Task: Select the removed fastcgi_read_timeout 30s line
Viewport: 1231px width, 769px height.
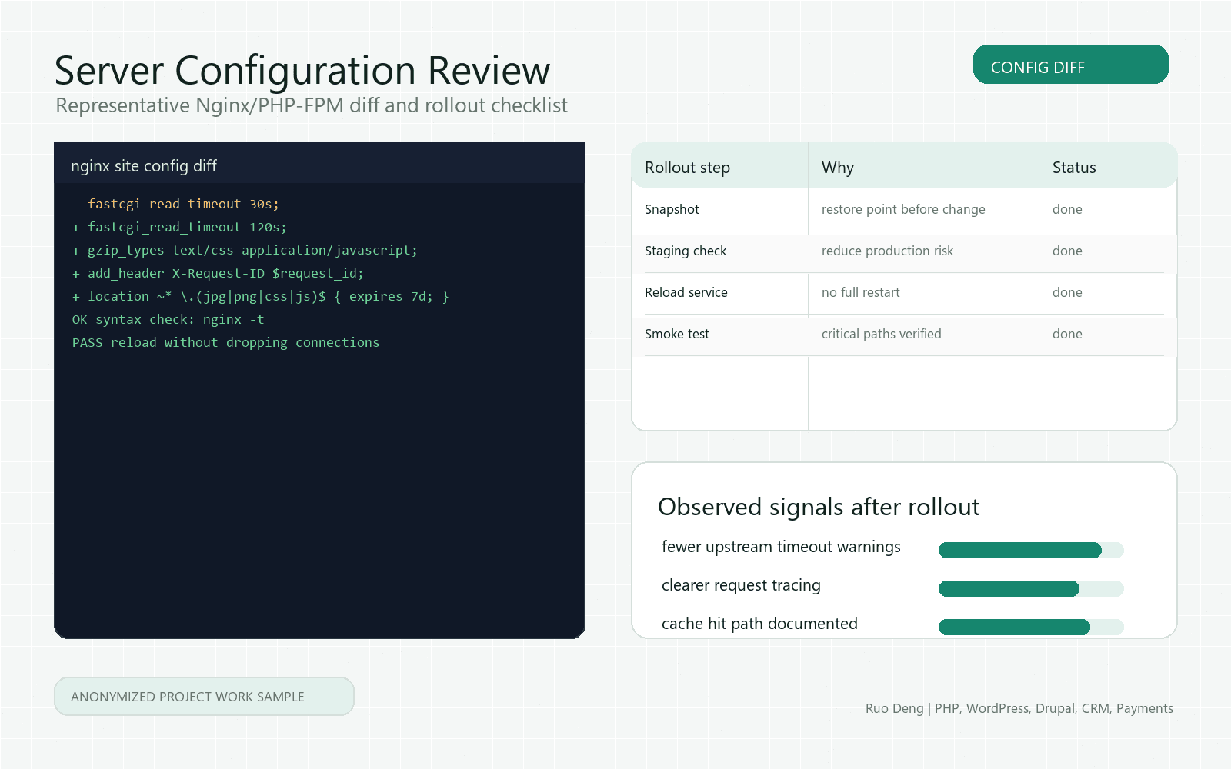Action: coord(175,204)
